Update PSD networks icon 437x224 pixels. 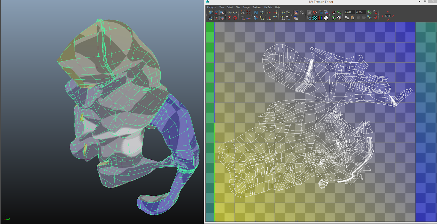[x=339, y=12]
